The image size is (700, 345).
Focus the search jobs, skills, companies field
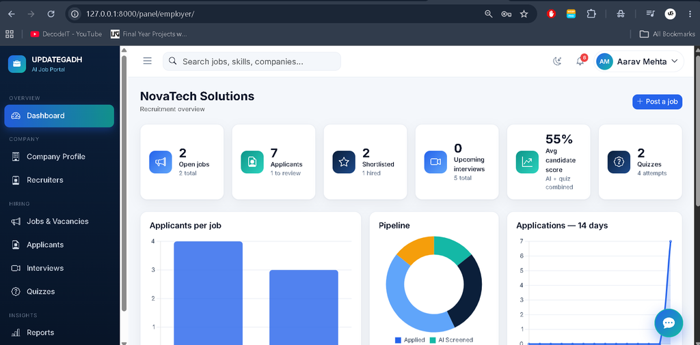point(252,61)
